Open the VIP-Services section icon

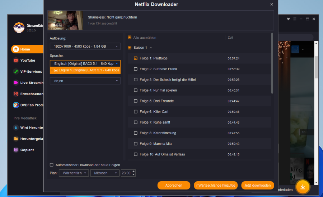point(16,72)
